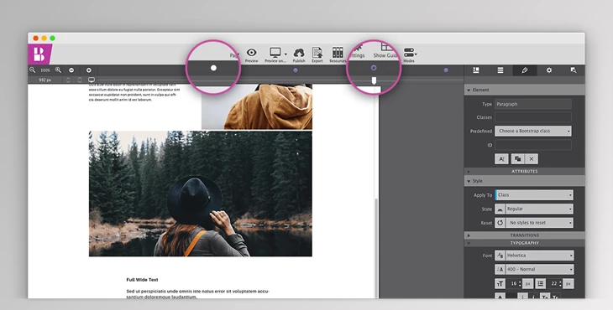
Task: Click the Sed ut perspiciatis paragraph
Action: 198,294
